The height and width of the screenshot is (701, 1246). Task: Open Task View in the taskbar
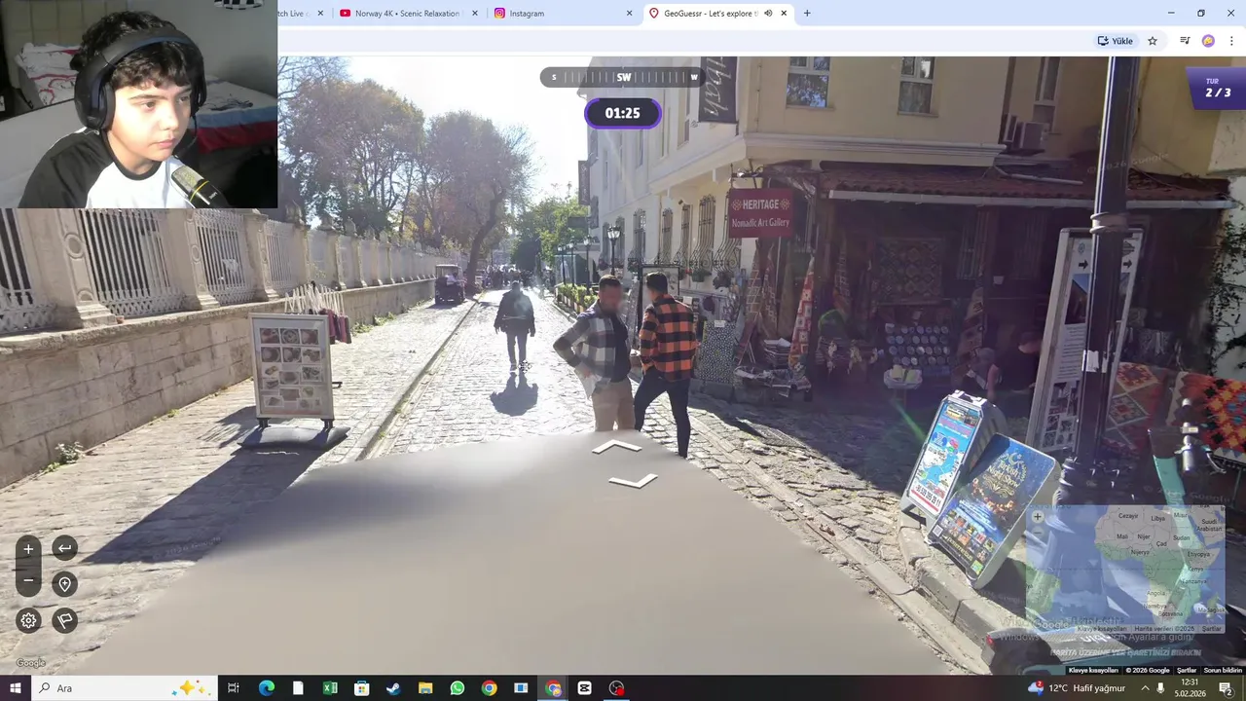click(x=234, y=688)
